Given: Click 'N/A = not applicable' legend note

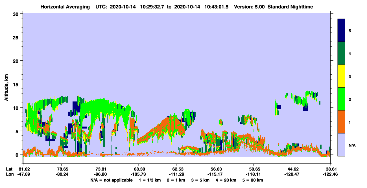Looking at the screenshot, I should [112, 180].
